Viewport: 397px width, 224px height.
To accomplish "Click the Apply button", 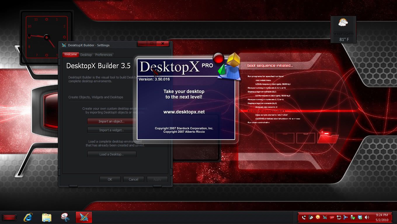I will click(157, 179).
